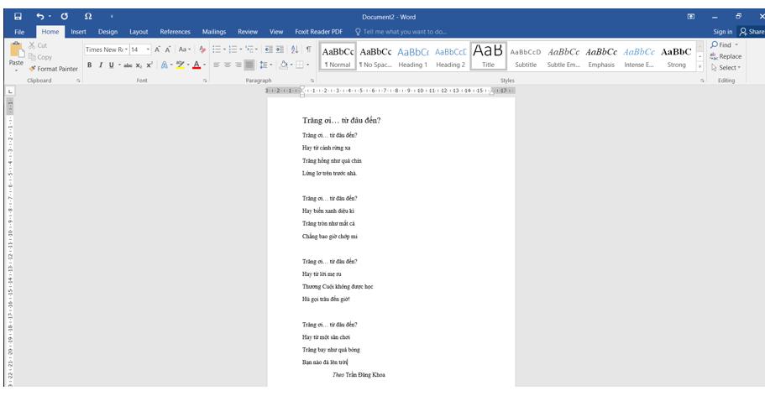
Task: Expand the Find dropdown arrow
Action: click(x=736, y=44)
